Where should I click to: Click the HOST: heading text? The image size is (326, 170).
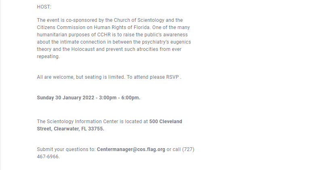point(44,7)
